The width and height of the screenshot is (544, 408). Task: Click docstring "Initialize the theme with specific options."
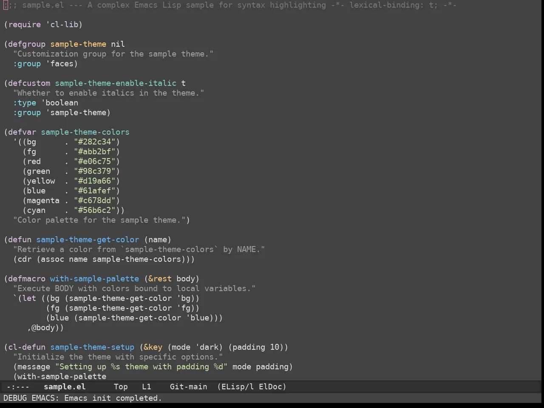[x=118, y=357]
